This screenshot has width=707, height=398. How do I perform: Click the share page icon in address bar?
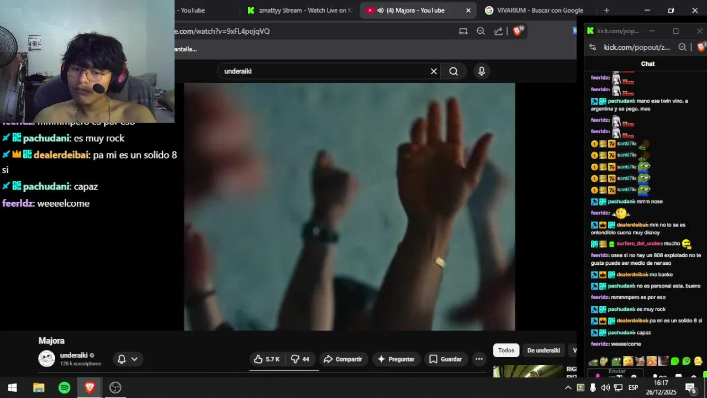(498, 32)
